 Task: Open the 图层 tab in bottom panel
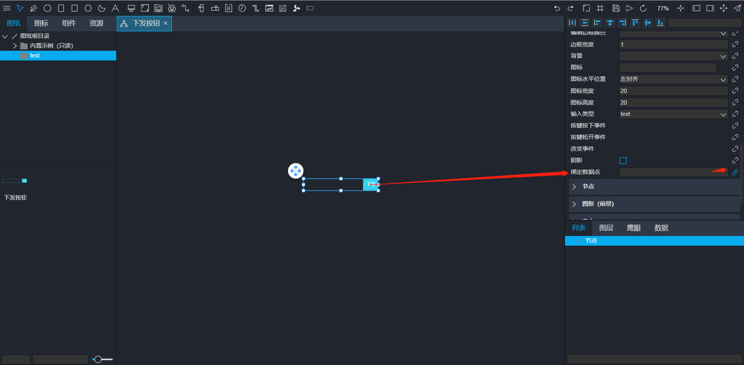point(606,228)
